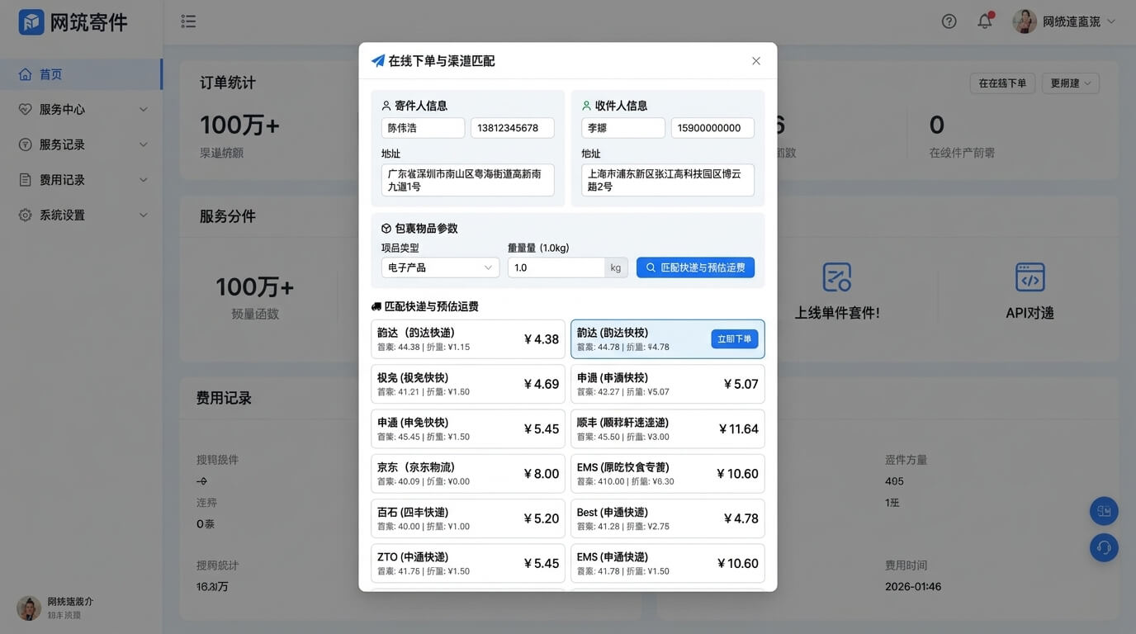Click the 上线单件套件 feature icon
Image resolution: width=1136 pixels, height=634 pixels.
[837, 277]
